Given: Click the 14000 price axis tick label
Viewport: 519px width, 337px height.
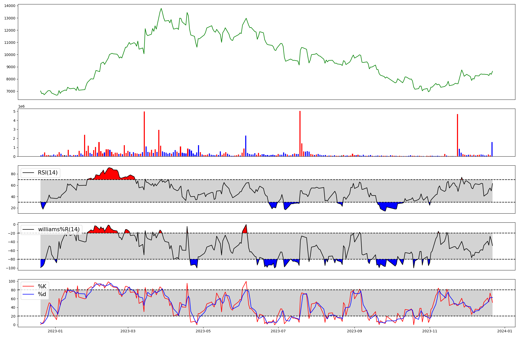Looking at the screenshot, I should tap(9, 6).
